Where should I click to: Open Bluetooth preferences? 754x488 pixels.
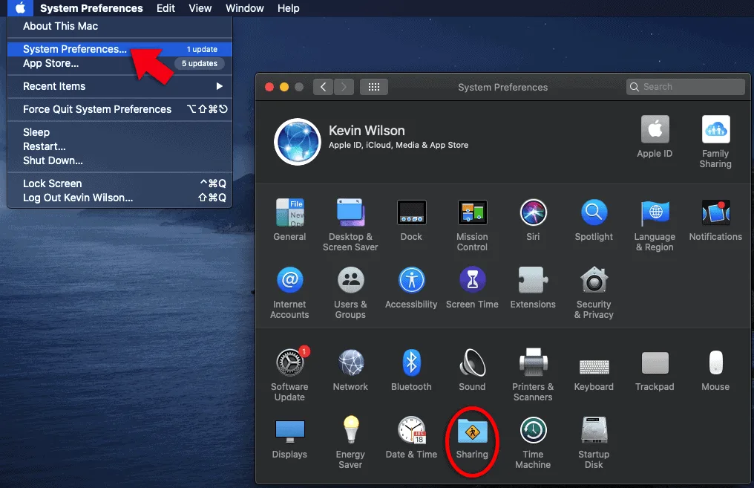point(411,370)
